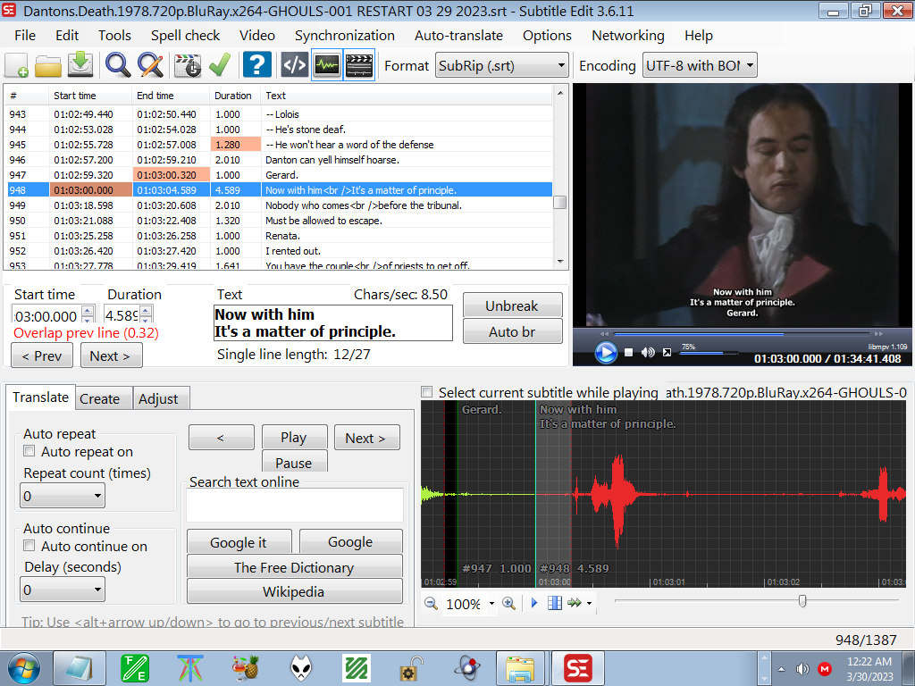Switch to the Adjust tab
The image size is (915, 686).
(x=161, y=399)
